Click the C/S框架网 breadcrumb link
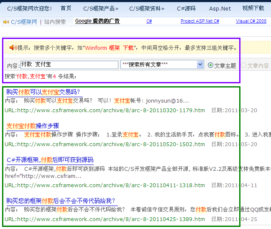This screenshot has width=271, height=229. (x=24, y=22)
